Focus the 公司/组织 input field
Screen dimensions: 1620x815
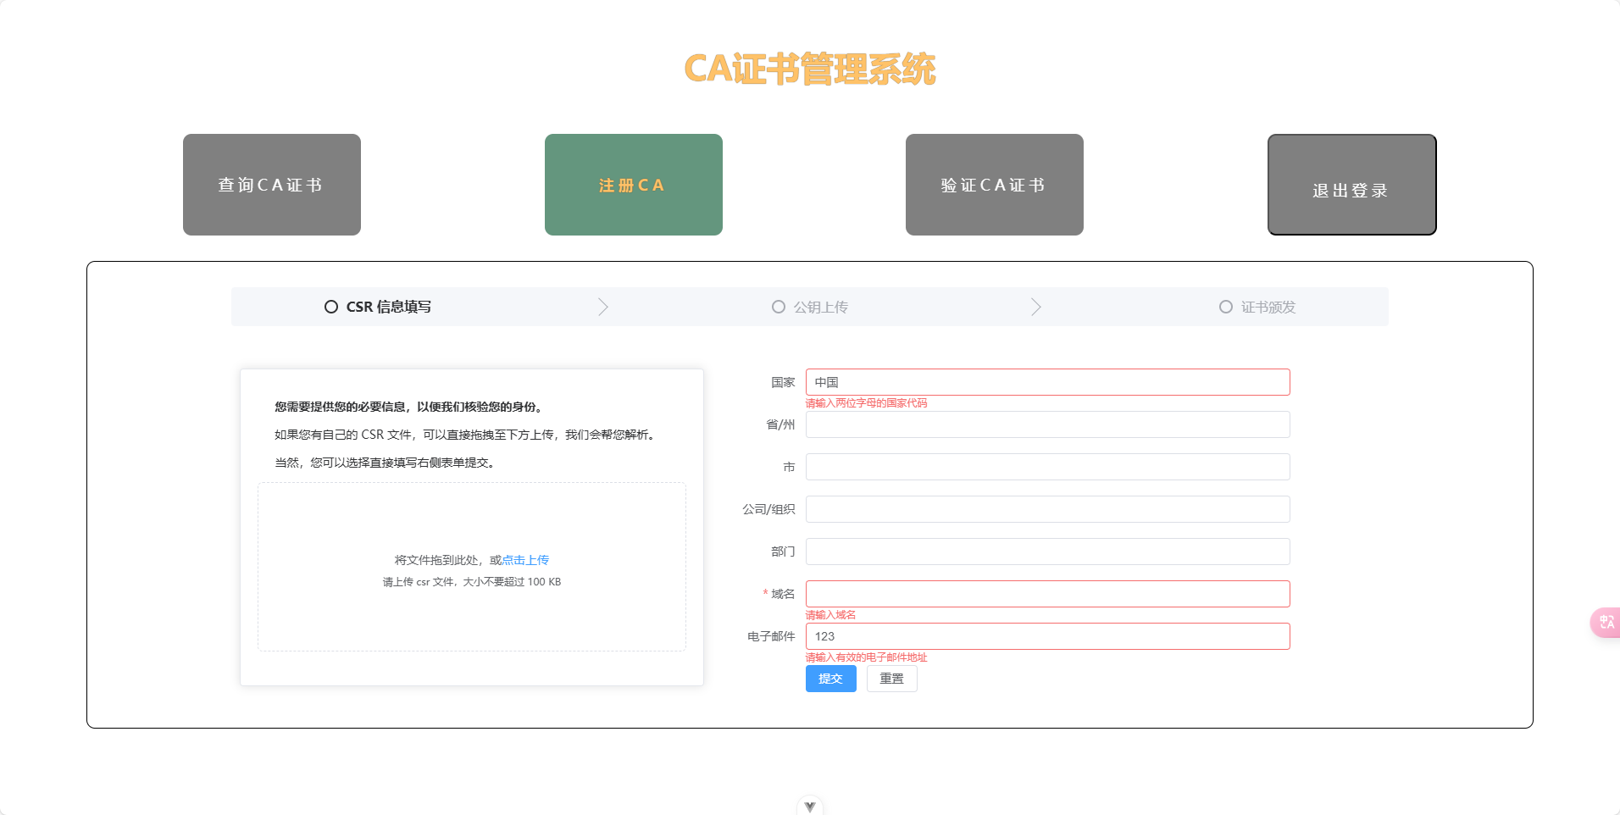[1048, 509]
